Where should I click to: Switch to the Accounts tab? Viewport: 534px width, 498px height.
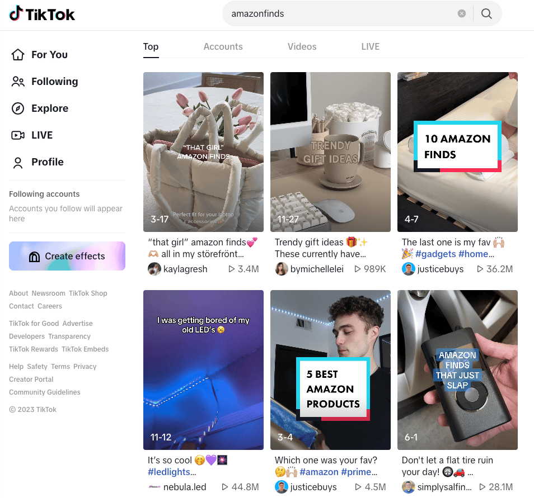[223, 47]
